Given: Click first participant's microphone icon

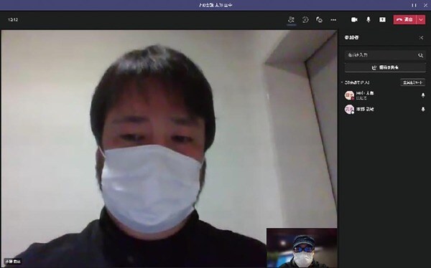Looking at the screenshot, I should [x=423, y=95].
